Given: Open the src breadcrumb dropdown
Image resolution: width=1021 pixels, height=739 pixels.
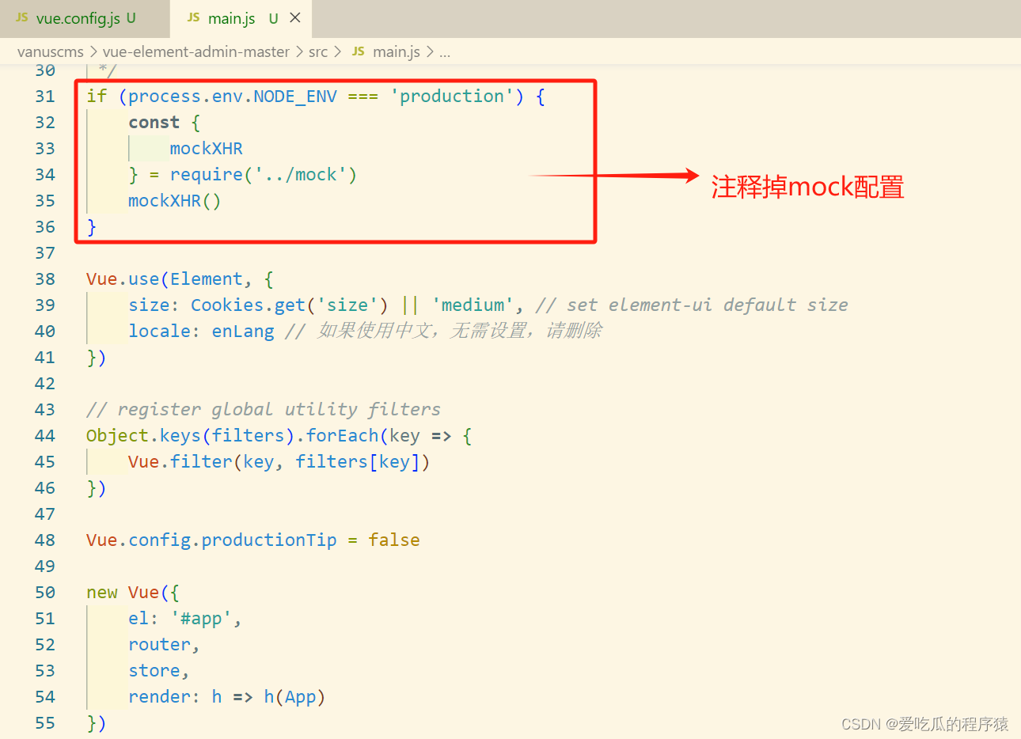Looking at the screenshot, I should [x=318, y=51].
